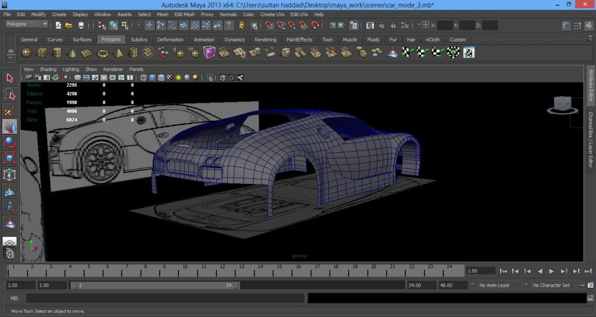This screenshot has height=317, width=596.
Task: Click the Save scene icon
Action: click(81, 26)
